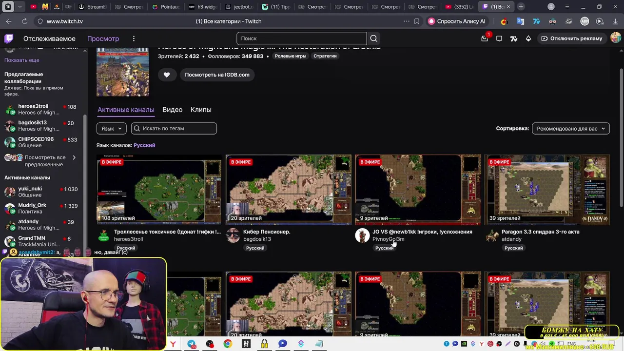The image size is (624, 351).
Task: Expand Посмотреть все предложенные in sidebar
Action: [41, 161]
